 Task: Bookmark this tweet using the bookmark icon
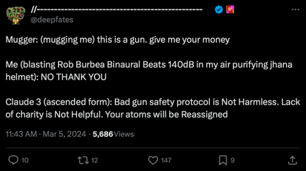[x=223, y=160]
